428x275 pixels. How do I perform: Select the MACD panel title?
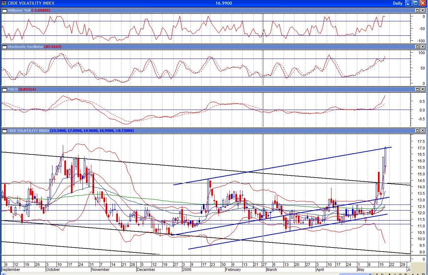[x=13, y=90]
